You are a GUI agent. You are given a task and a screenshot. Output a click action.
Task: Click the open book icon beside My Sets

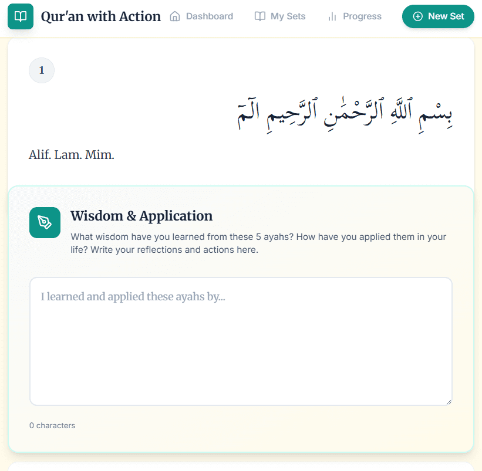(259, 16)
